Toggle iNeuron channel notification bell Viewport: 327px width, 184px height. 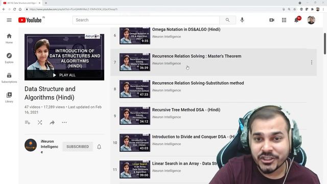coord(99,147)
